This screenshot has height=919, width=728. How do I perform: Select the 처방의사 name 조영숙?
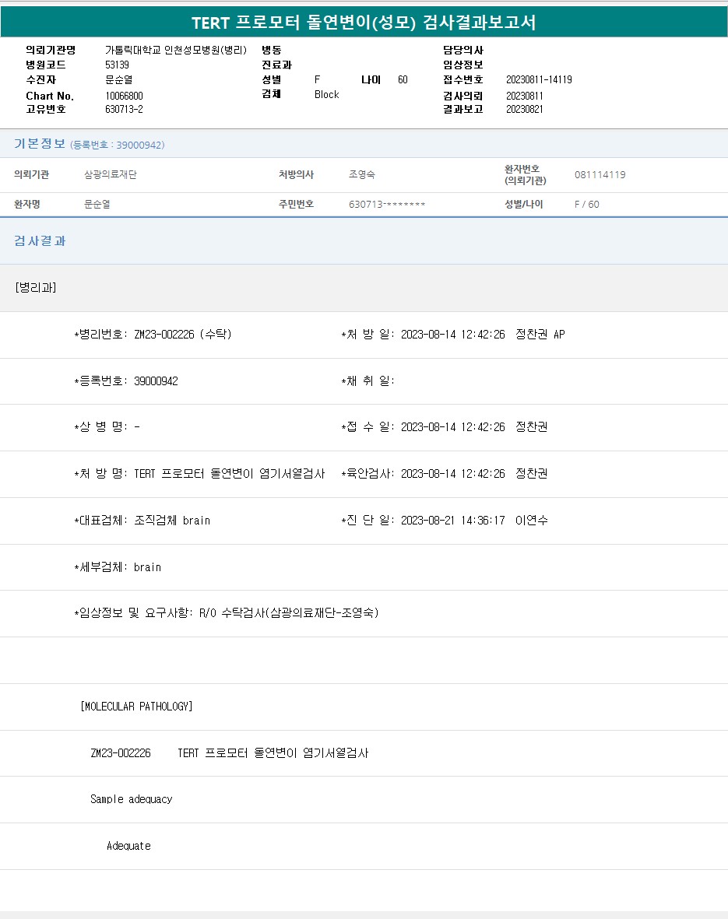pyautogui.click(x=362, y=175)
